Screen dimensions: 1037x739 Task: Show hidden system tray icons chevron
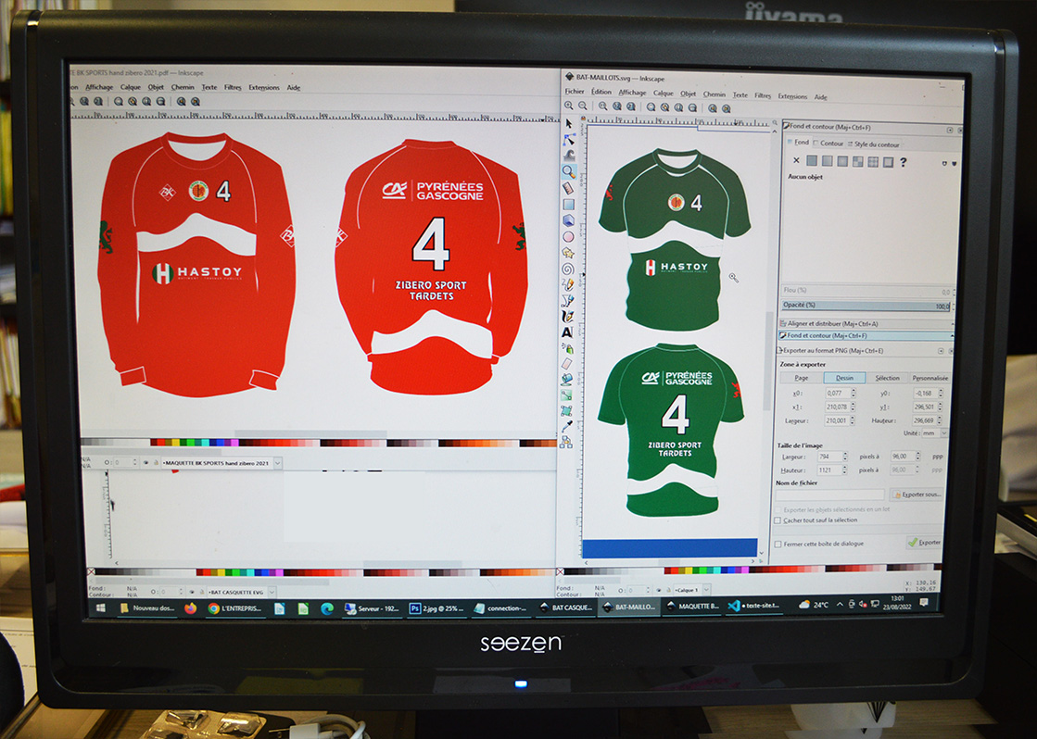coord(840,604)
